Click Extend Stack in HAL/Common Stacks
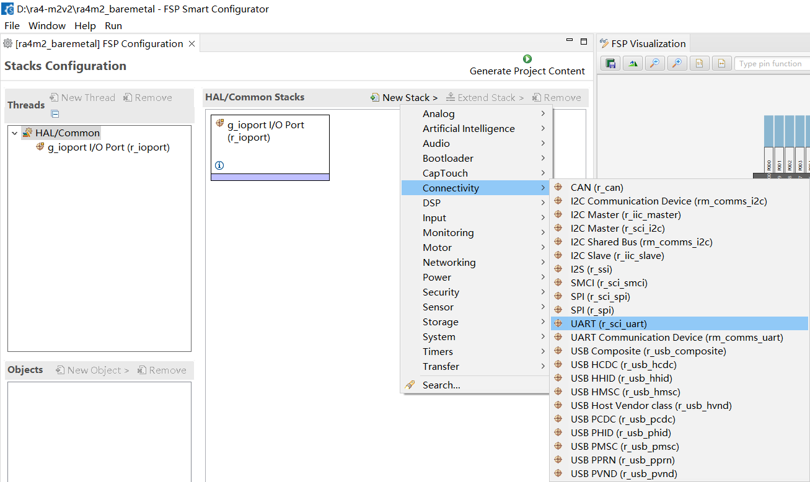The height and width of the screenshot is (482, 810). coord(485,97)
